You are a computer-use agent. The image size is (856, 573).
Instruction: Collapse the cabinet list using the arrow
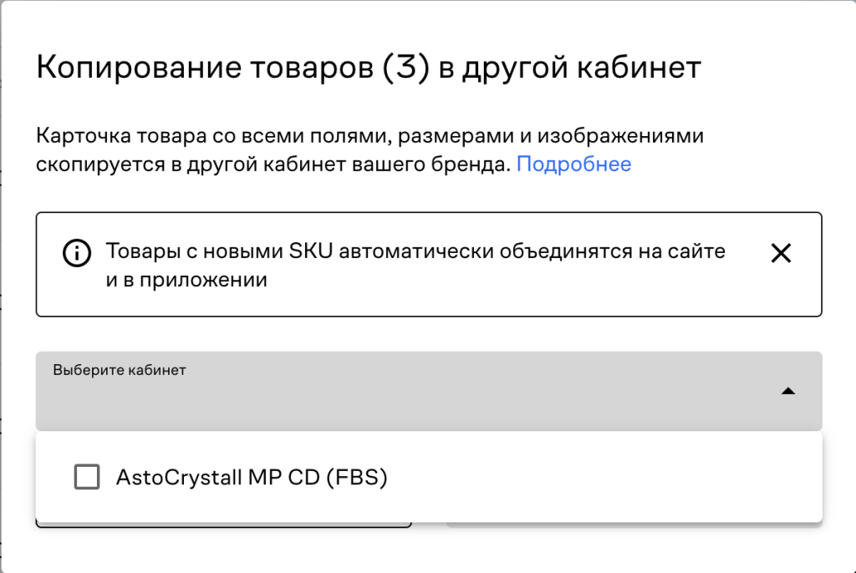[x=787, y=391]
